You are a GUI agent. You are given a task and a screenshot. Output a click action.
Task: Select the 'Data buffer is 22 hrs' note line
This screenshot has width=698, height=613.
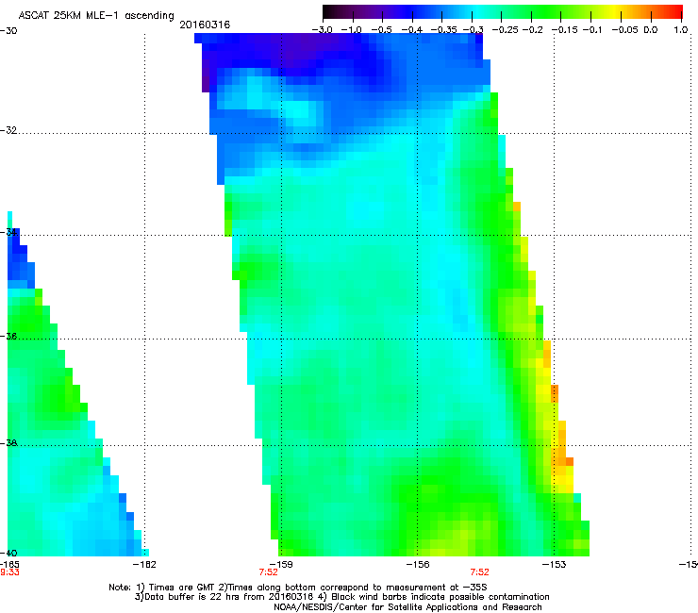point(341,597)
